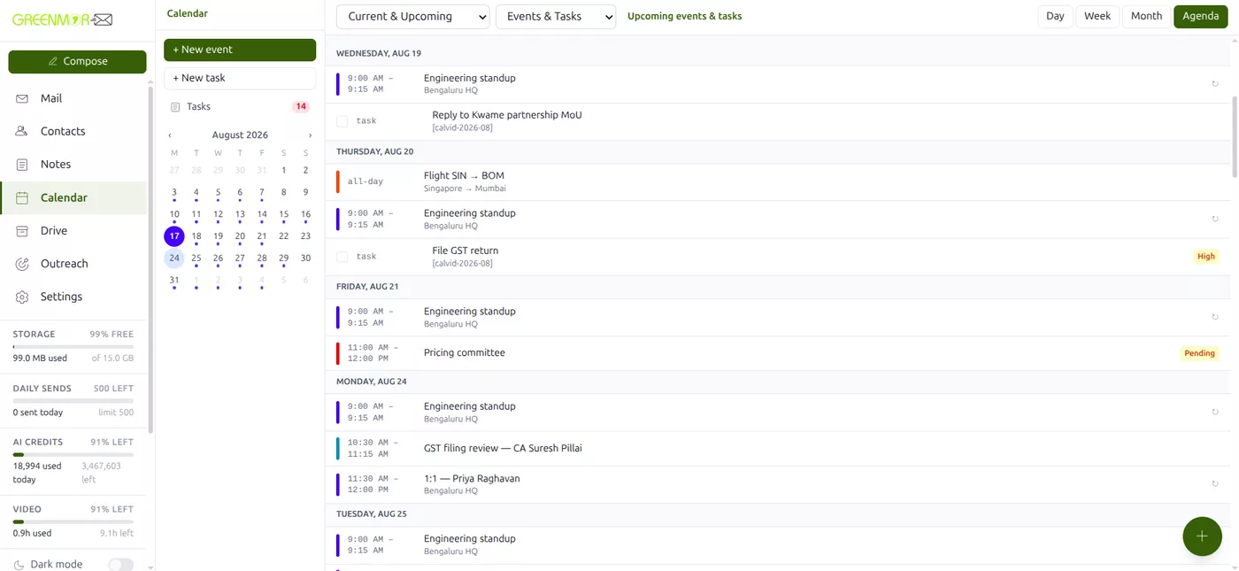Switch to Agenda view
The width and height of the screenshot is (1239, 571).
(x=1201, y=16)
